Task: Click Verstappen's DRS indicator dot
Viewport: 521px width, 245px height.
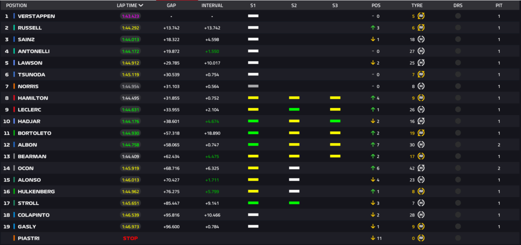Action: tap(458, 16)
